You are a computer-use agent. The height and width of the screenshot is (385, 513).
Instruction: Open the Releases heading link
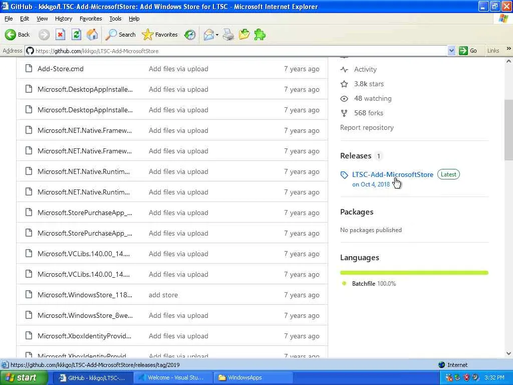click(356, 156)
